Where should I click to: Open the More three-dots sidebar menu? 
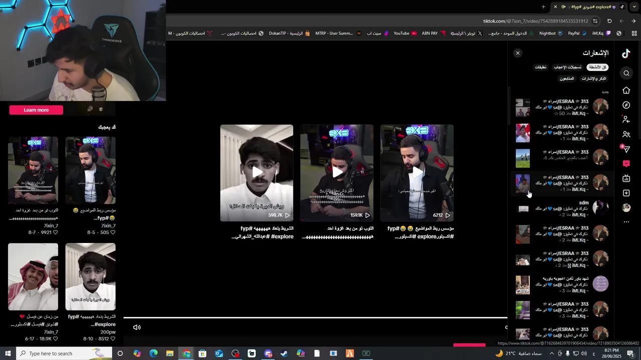pyautogui.click(x=626, y=222)
